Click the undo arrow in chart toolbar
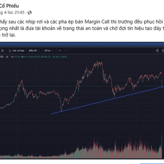The image size is (164, 164). [60, 51]
